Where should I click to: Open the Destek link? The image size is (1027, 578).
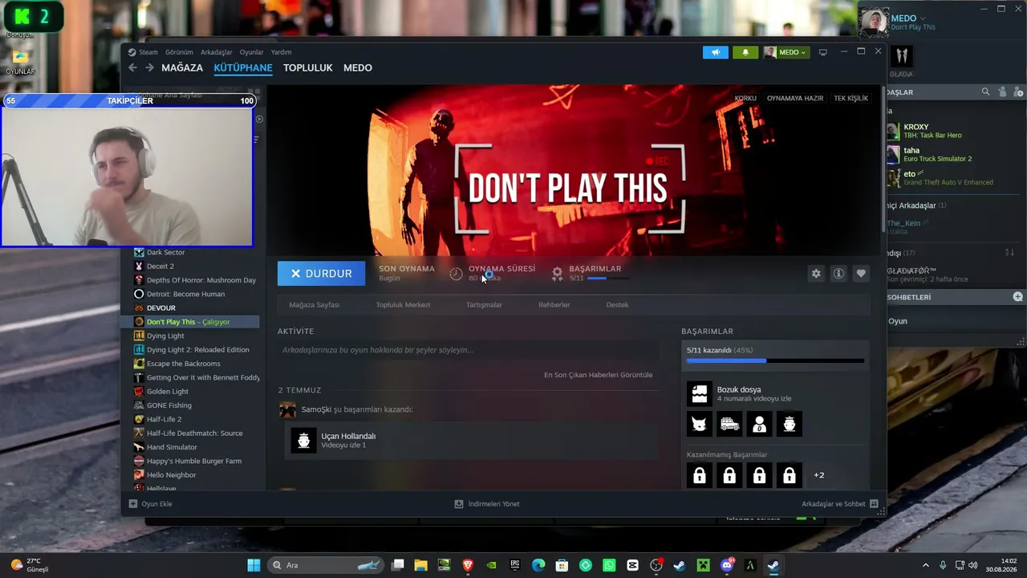pyautogui.click(x=617, y=305)
